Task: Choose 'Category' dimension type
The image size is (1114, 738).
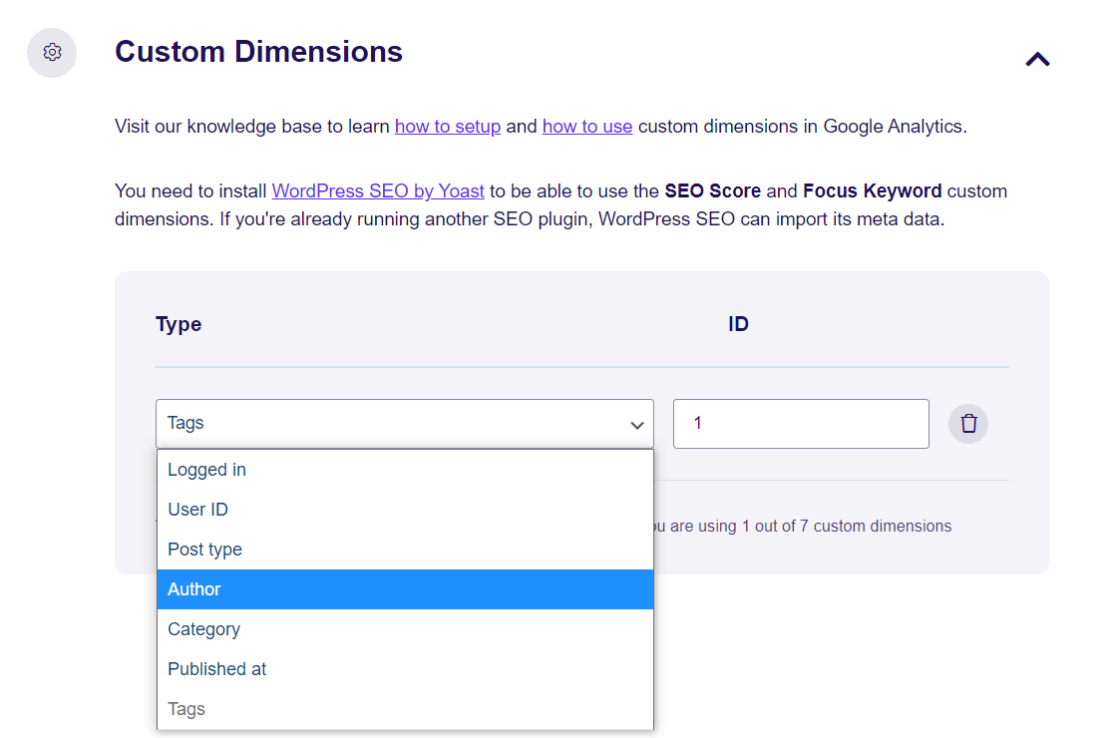Action: [405, 628]
